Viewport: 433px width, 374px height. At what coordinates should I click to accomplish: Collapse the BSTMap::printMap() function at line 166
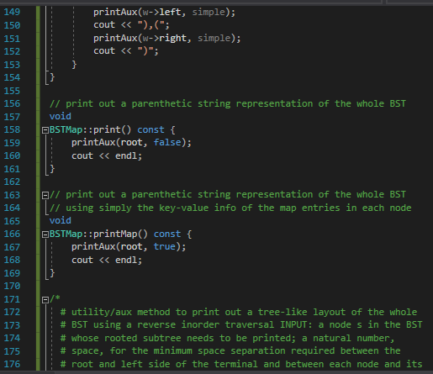45,234
